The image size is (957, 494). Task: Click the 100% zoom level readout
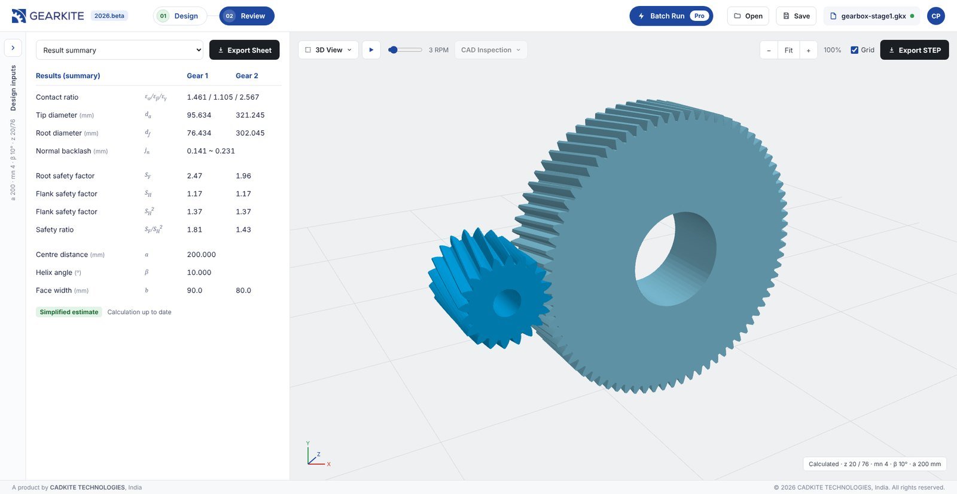(833, 50)
